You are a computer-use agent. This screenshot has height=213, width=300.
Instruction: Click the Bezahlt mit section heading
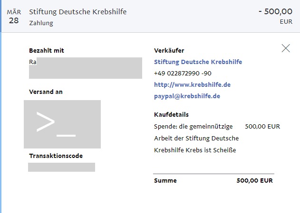tap(47, 51)
